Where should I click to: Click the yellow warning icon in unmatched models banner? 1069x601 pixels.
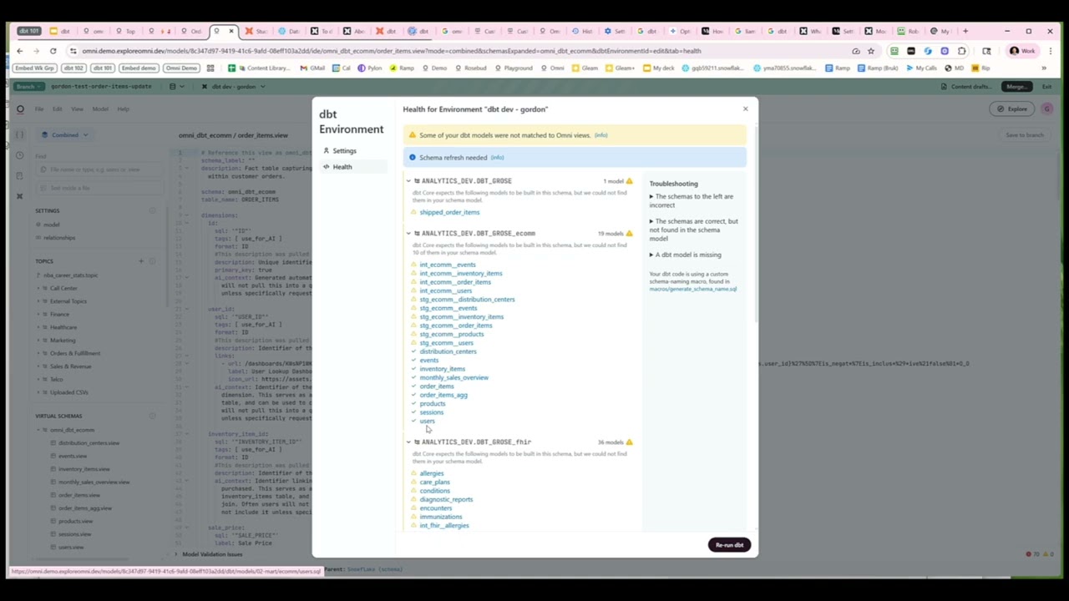coord(413,134)
